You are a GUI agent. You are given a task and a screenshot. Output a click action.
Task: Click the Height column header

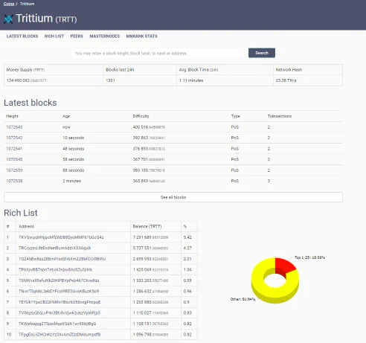click(x=12, y=116)
